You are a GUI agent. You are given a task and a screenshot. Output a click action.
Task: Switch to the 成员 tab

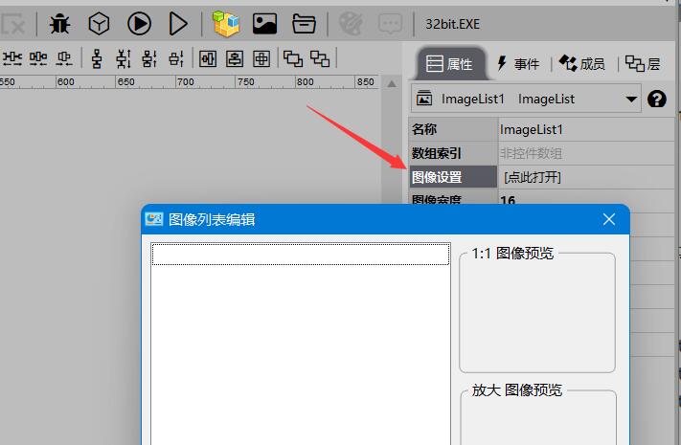(x=582, y=64)
